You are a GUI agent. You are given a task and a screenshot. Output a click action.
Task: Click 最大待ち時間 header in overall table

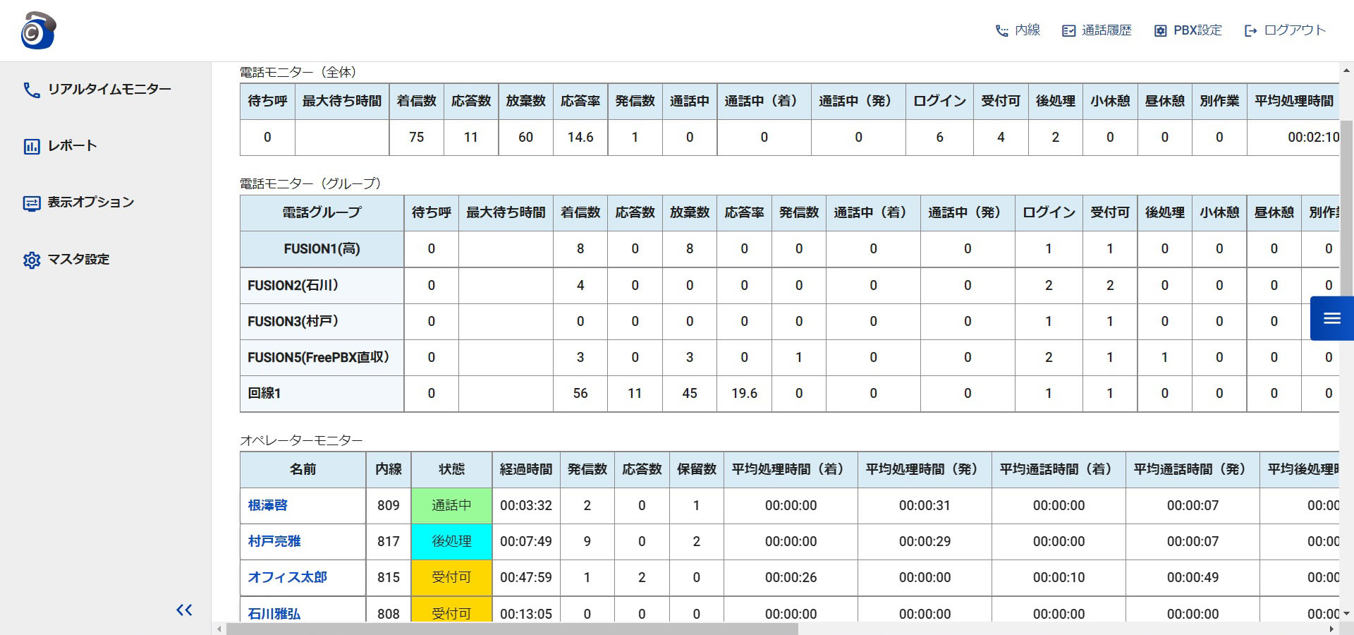click(342, 101)
